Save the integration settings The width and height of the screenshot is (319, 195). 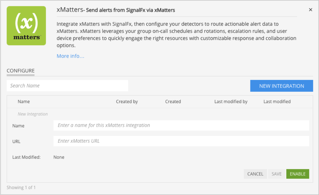coord(276,174)
